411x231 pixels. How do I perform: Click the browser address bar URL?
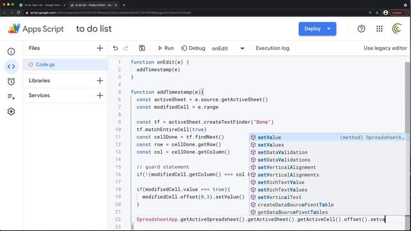(110, 13)
